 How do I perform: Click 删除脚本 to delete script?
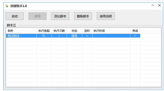click(x=83, y=16)
